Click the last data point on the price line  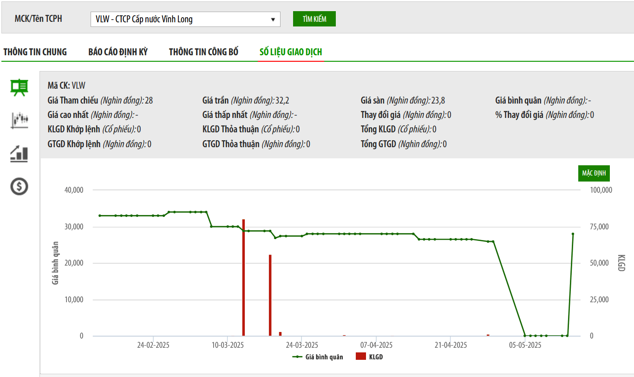click(573, 234)
